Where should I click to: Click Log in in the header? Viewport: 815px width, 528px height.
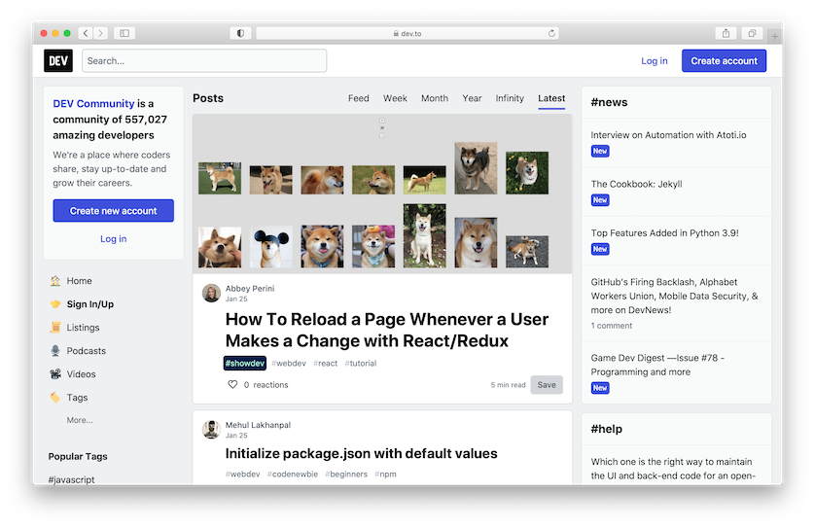coord(654,61)
